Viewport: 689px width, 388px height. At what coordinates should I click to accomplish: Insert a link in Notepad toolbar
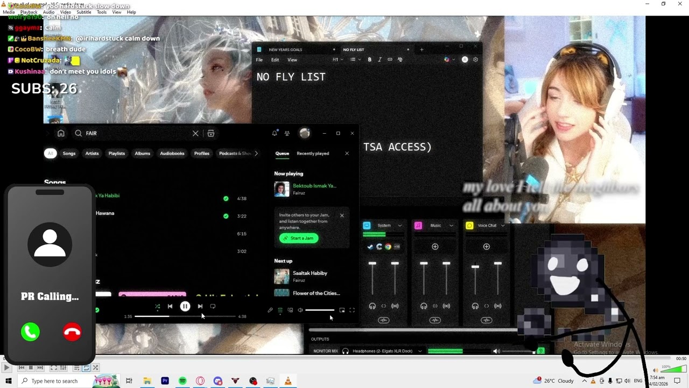pyautogui.click(x=390, y=60)
